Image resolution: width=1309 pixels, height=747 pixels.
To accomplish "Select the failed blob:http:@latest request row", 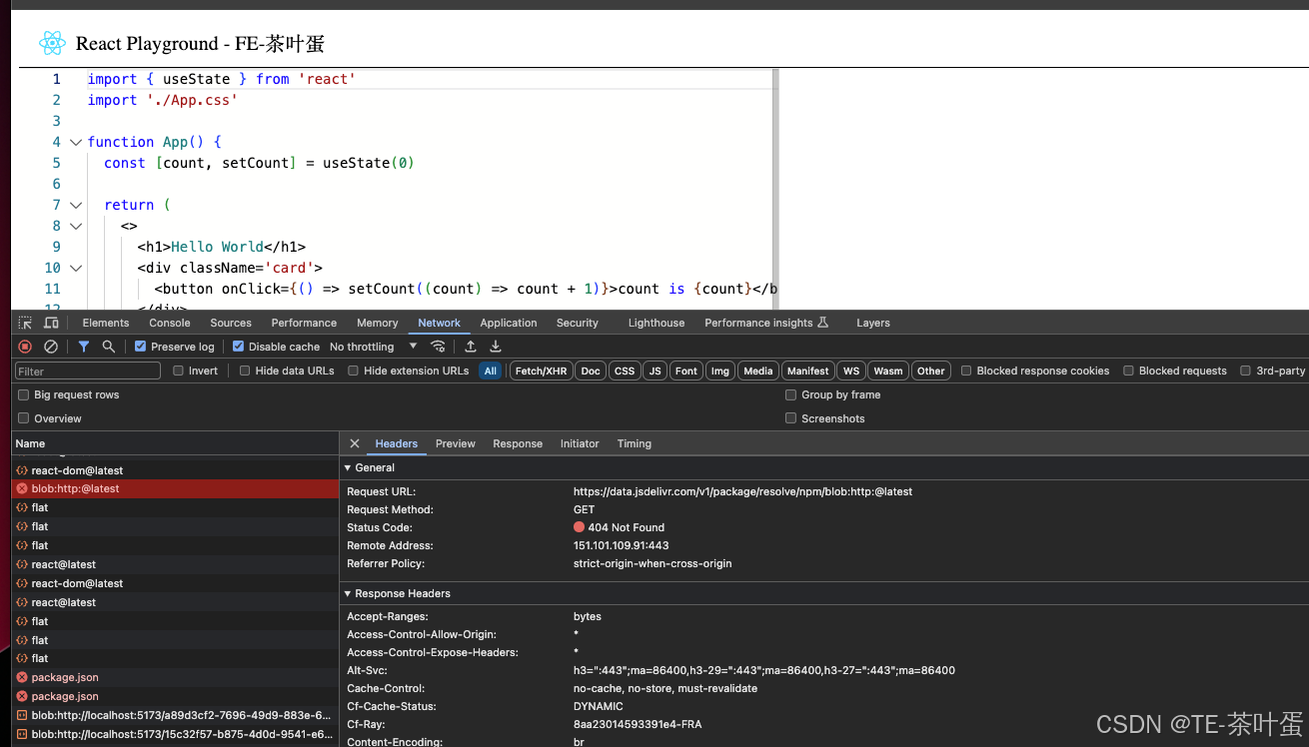I will (x=175, y=488).
